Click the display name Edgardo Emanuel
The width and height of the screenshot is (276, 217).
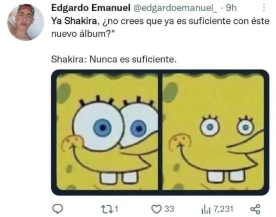tap(91, 8)
